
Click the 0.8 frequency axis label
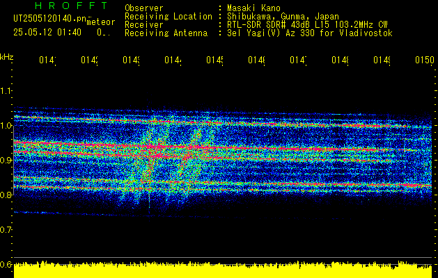click(x=6, y=195)
